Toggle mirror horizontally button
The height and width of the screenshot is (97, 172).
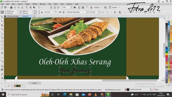tap(60, 12)
